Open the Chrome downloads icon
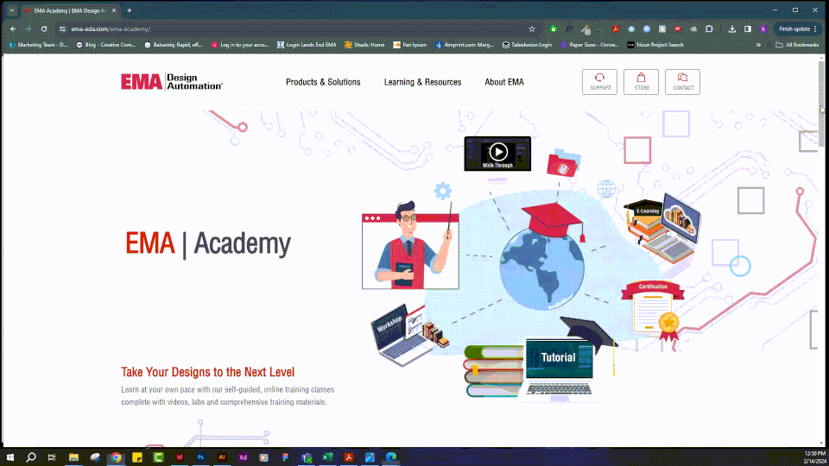Screen dimensions: 829x466 click(732, 29)
